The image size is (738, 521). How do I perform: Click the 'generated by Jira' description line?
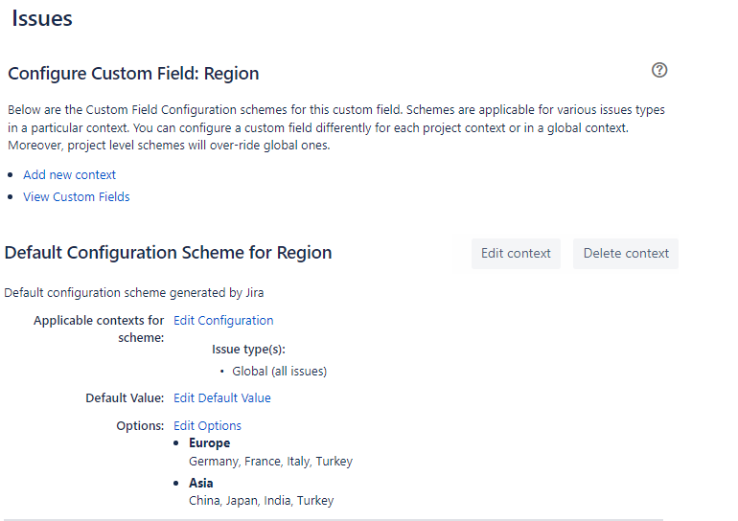click(133, 293)
